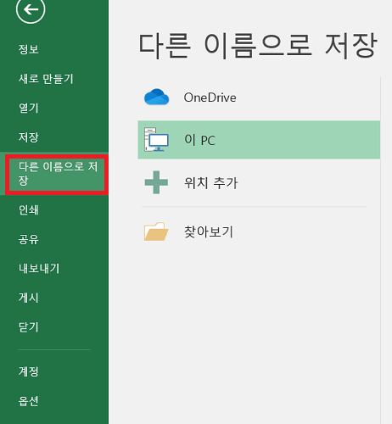392x424 pixels.
Task: Open the 정보 menu item
Action: [29, 49]
